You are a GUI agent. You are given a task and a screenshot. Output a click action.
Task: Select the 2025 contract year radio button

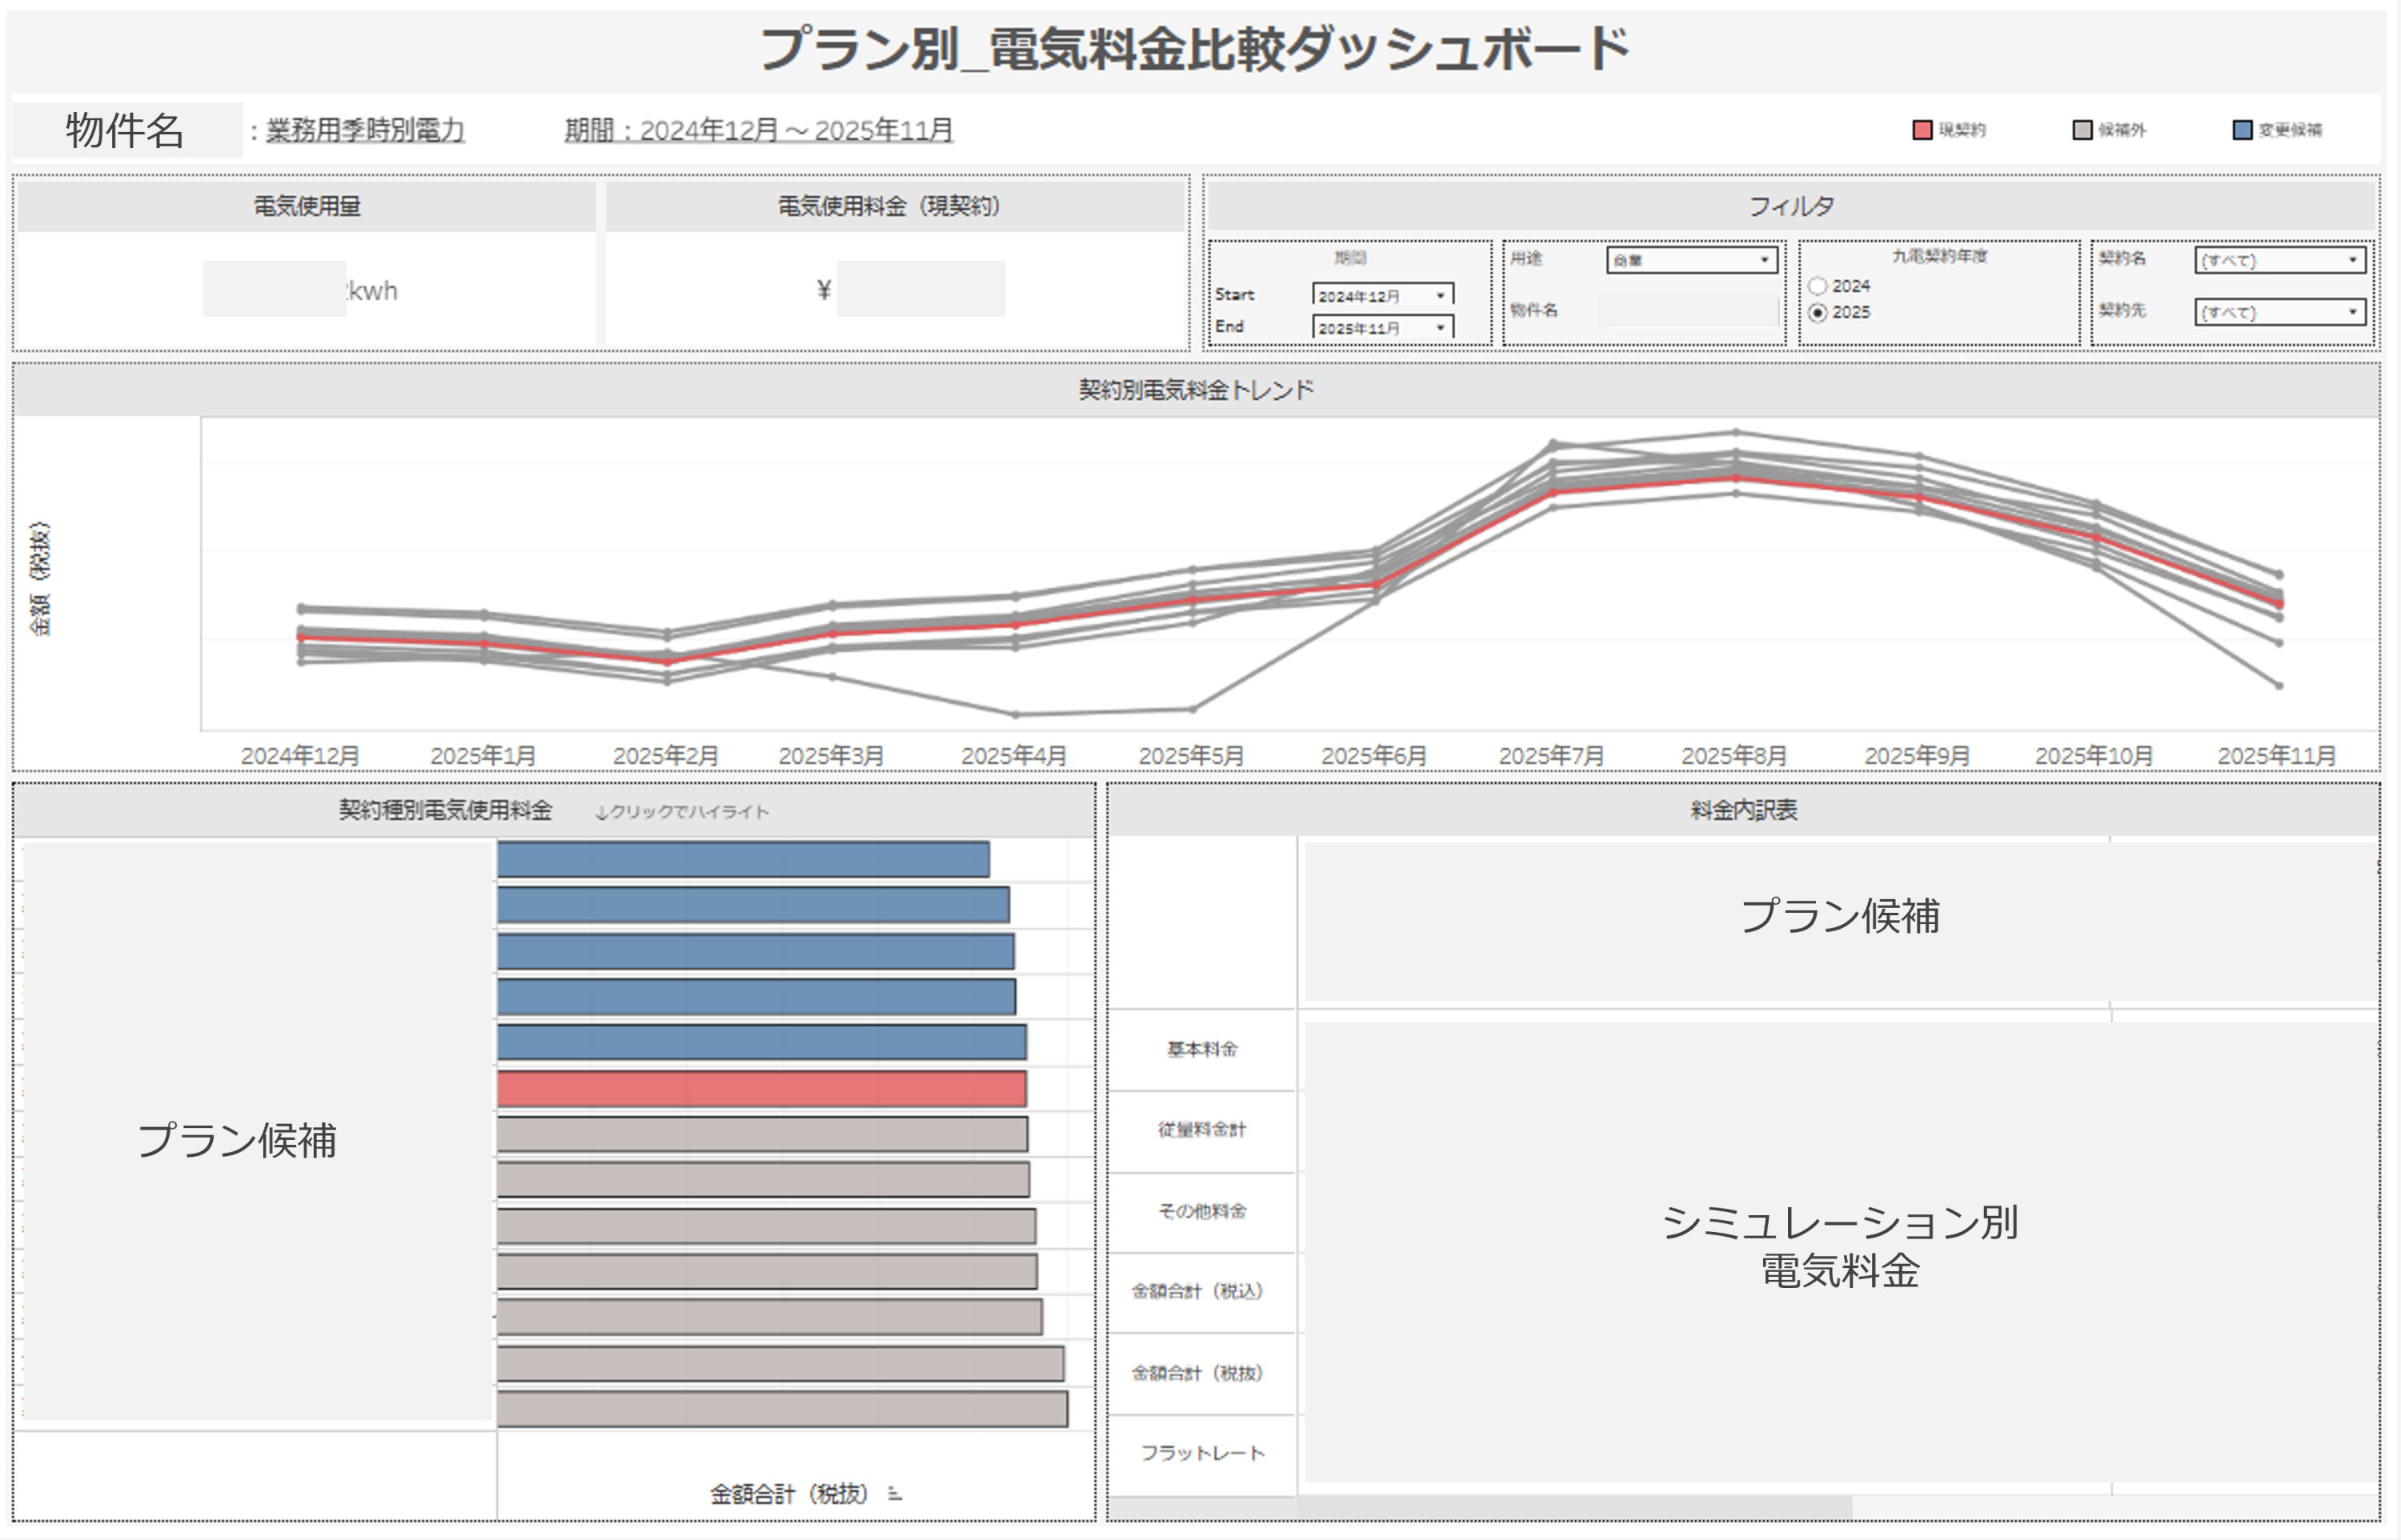click(x=1818, y=313)
